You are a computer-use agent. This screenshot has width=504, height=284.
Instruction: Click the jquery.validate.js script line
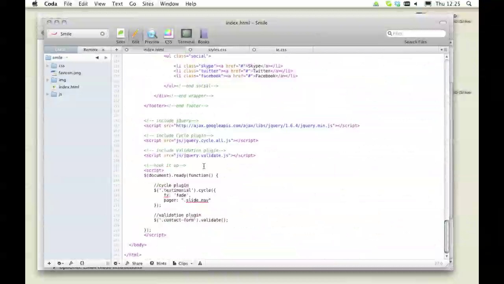pyautogui.click(x=200, y=155)
